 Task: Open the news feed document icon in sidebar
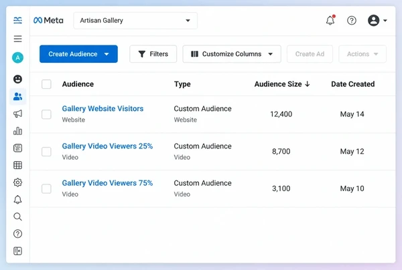pyautogui.click(x=17, y=148)
